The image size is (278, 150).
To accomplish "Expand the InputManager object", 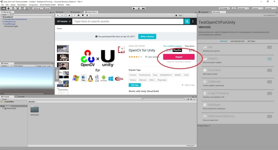I will click(x=3, y=24).
